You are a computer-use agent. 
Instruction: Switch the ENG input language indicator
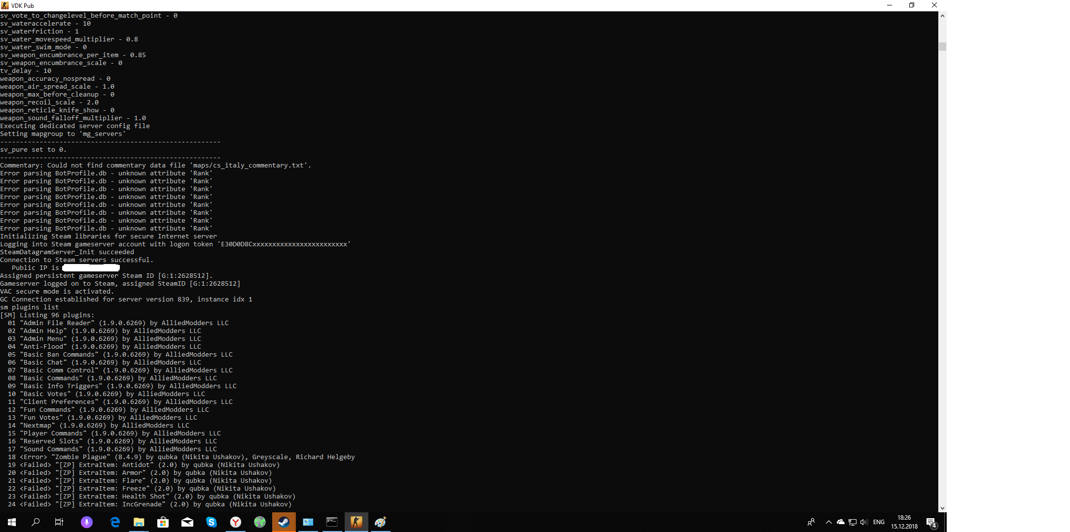pyautogui.click(x=879, y=522)
